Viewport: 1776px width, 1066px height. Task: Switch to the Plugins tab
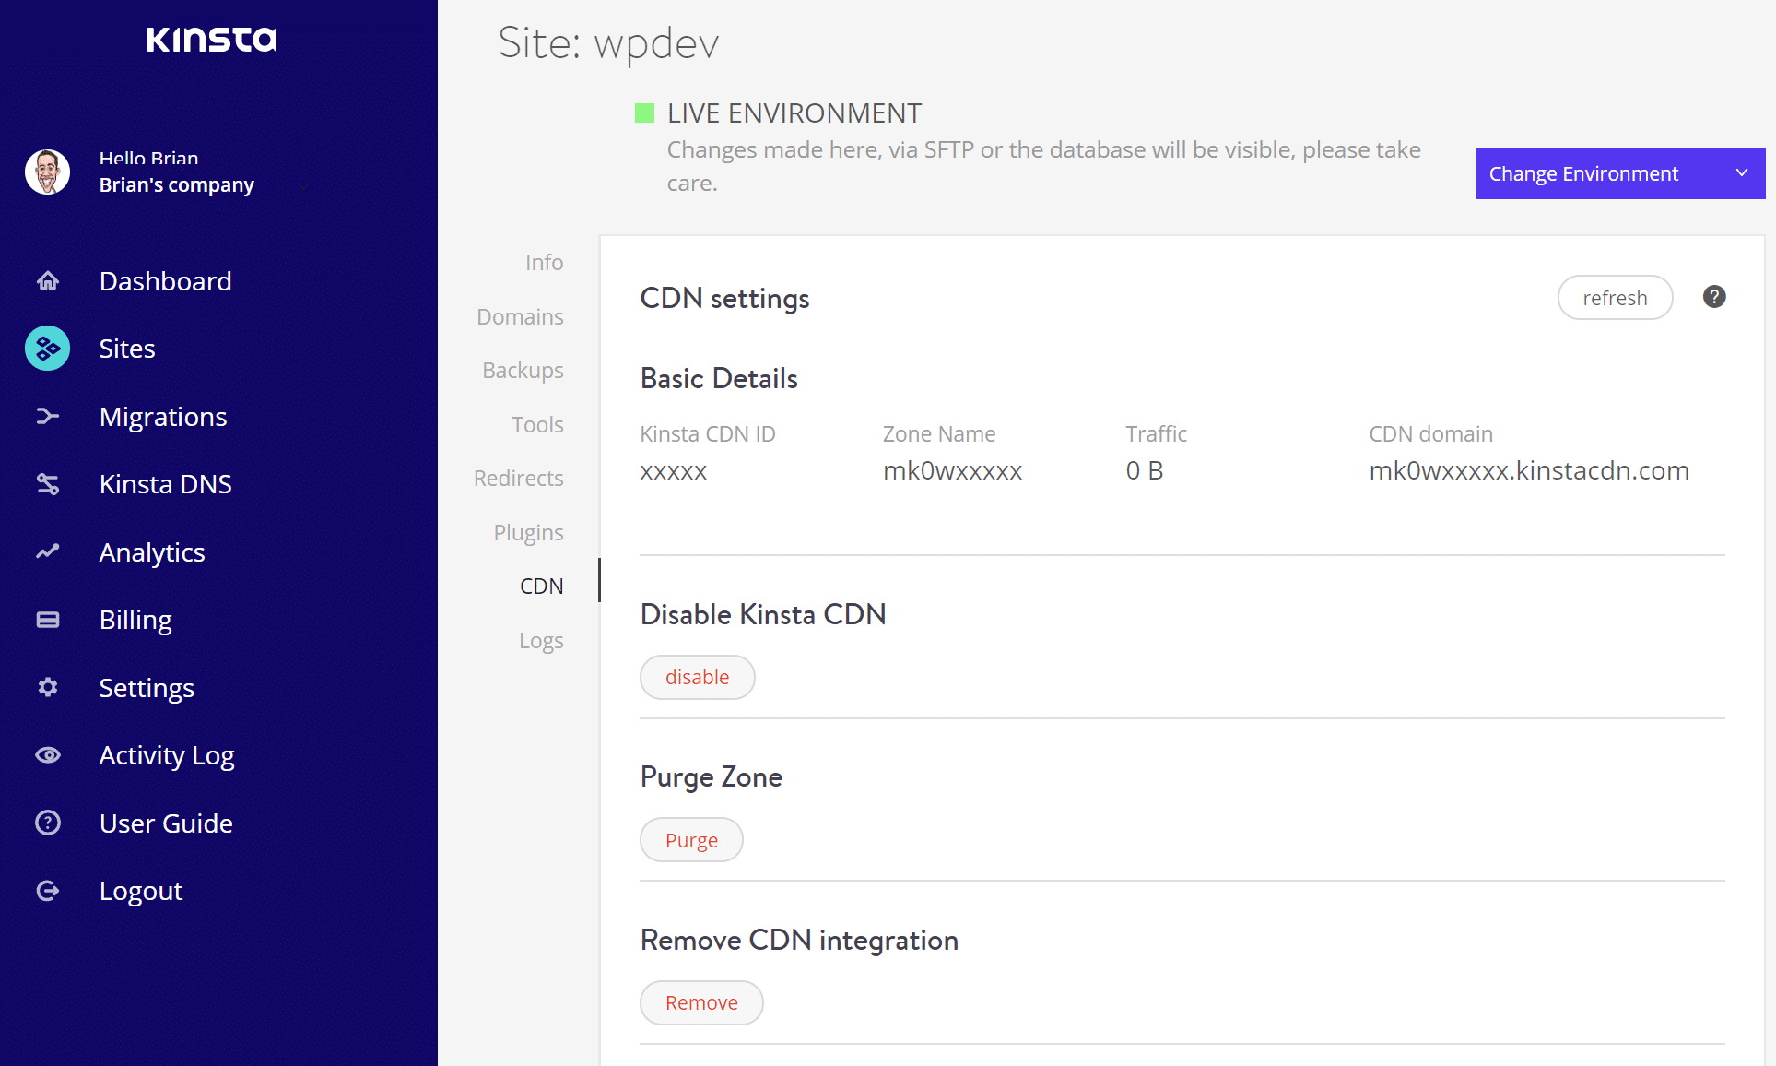[529, 532]
